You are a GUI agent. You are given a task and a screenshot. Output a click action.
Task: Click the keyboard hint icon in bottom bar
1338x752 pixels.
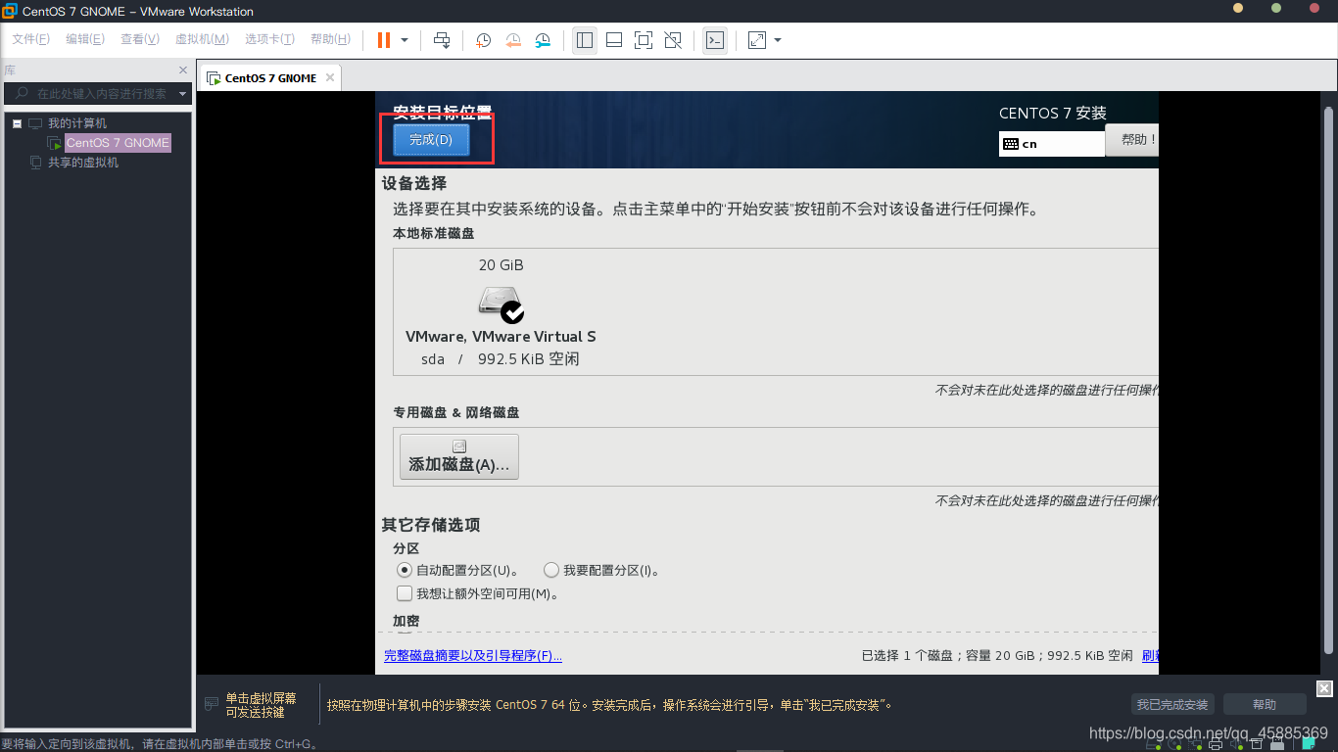[x=212, y=704]
